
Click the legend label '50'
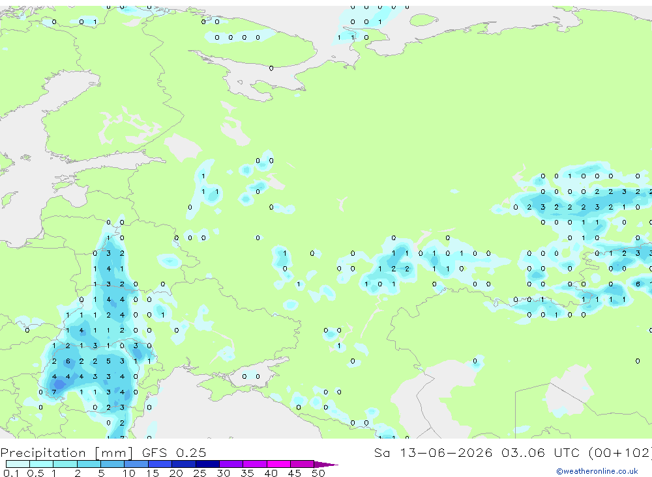(x=319, y=473)
